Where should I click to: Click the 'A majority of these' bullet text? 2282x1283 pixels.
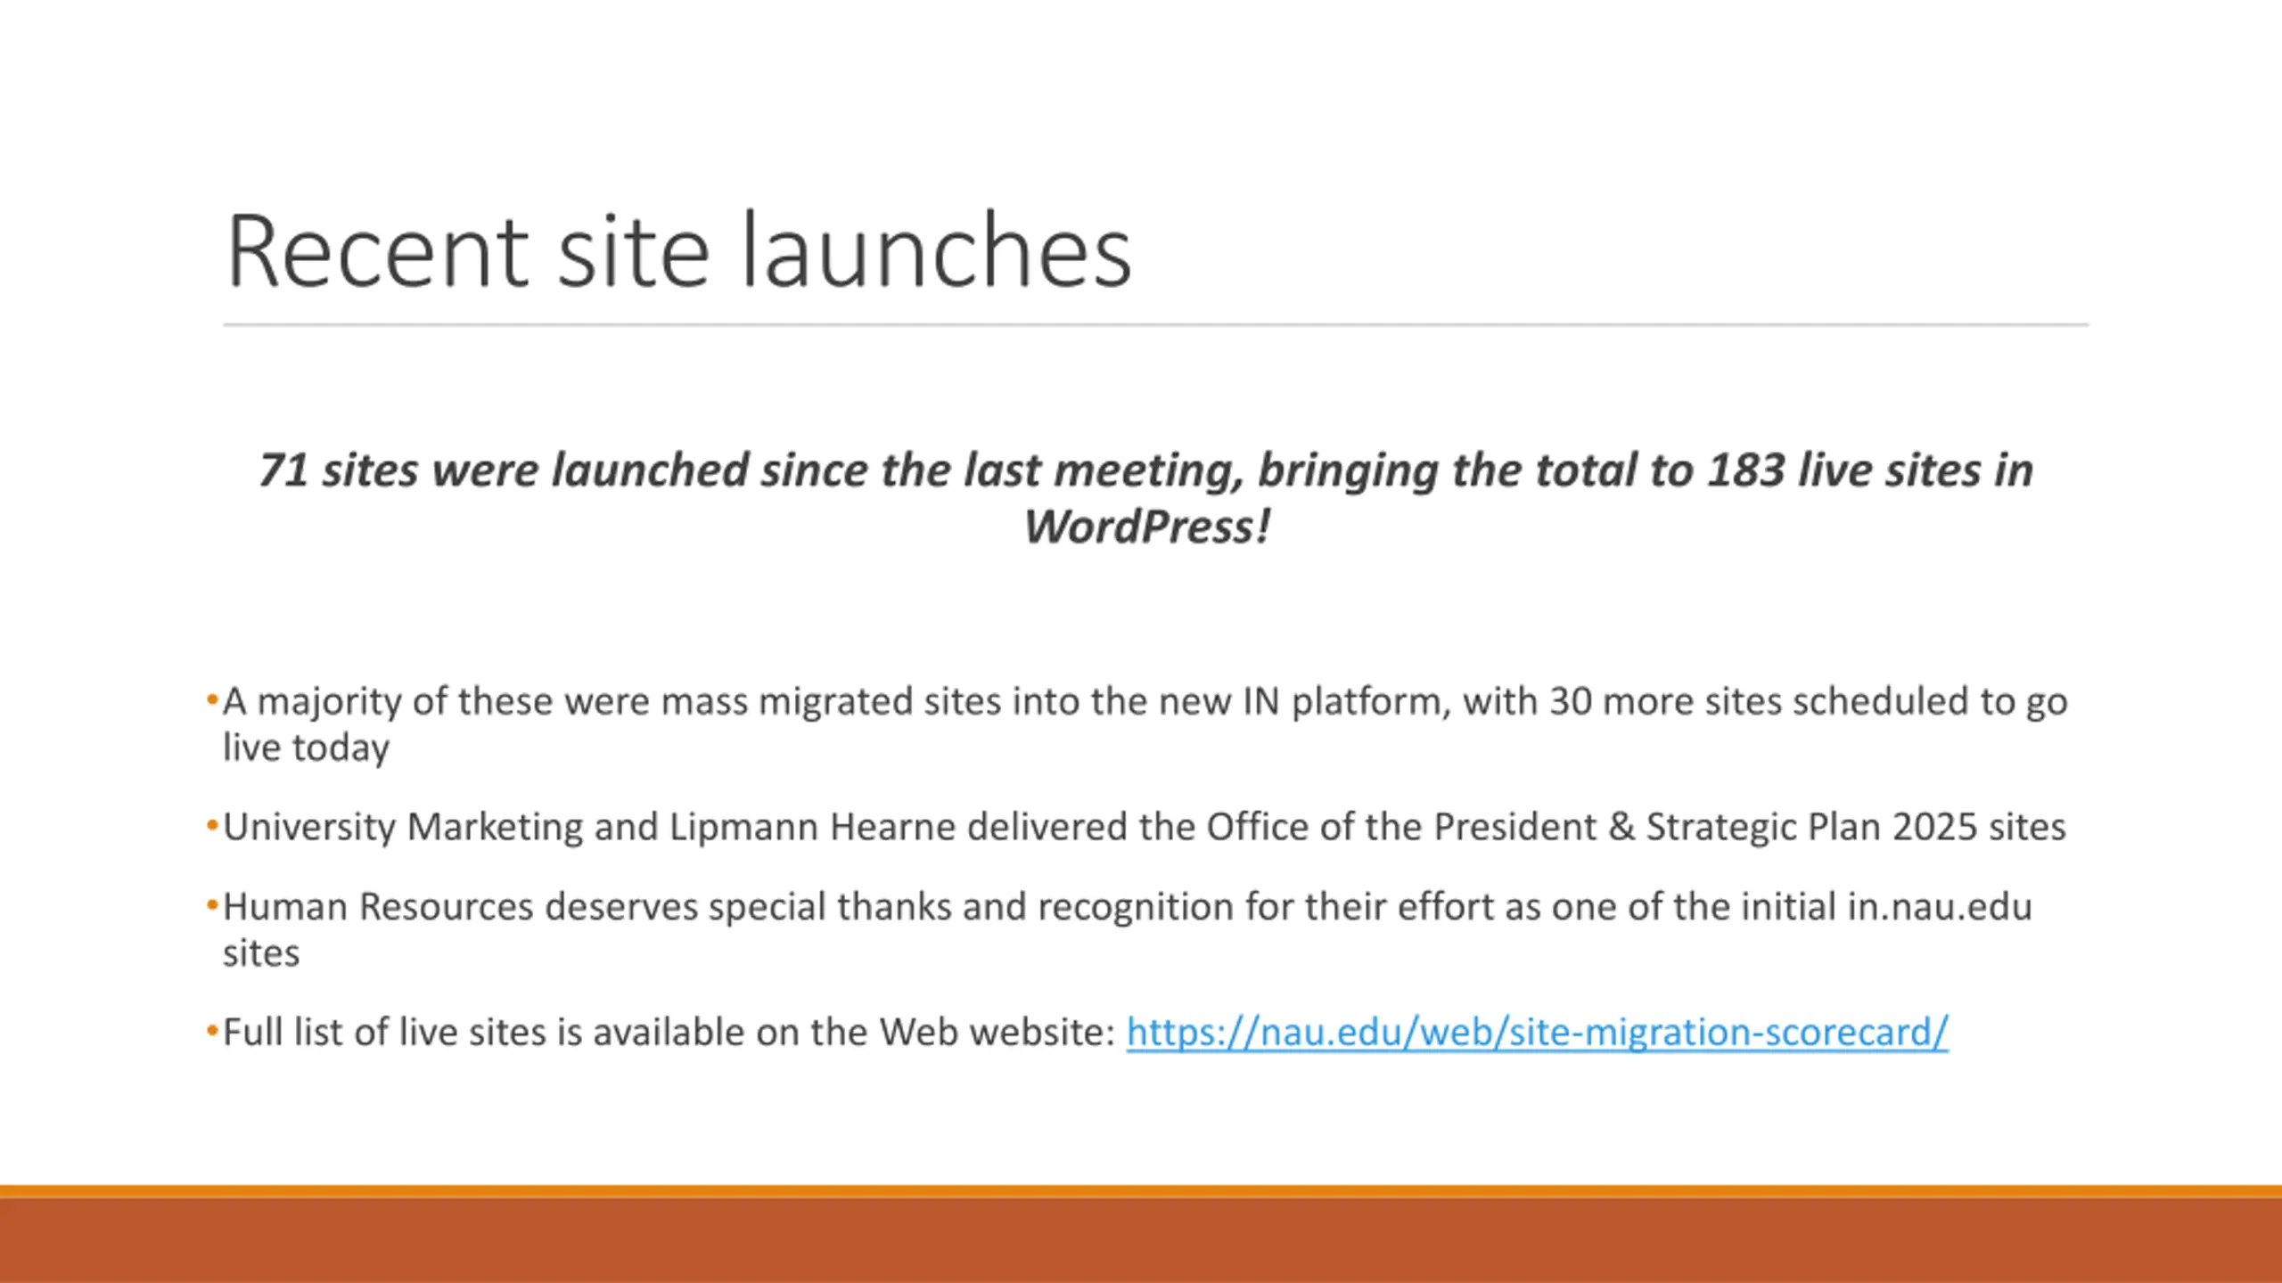(x=1145, y=723)
